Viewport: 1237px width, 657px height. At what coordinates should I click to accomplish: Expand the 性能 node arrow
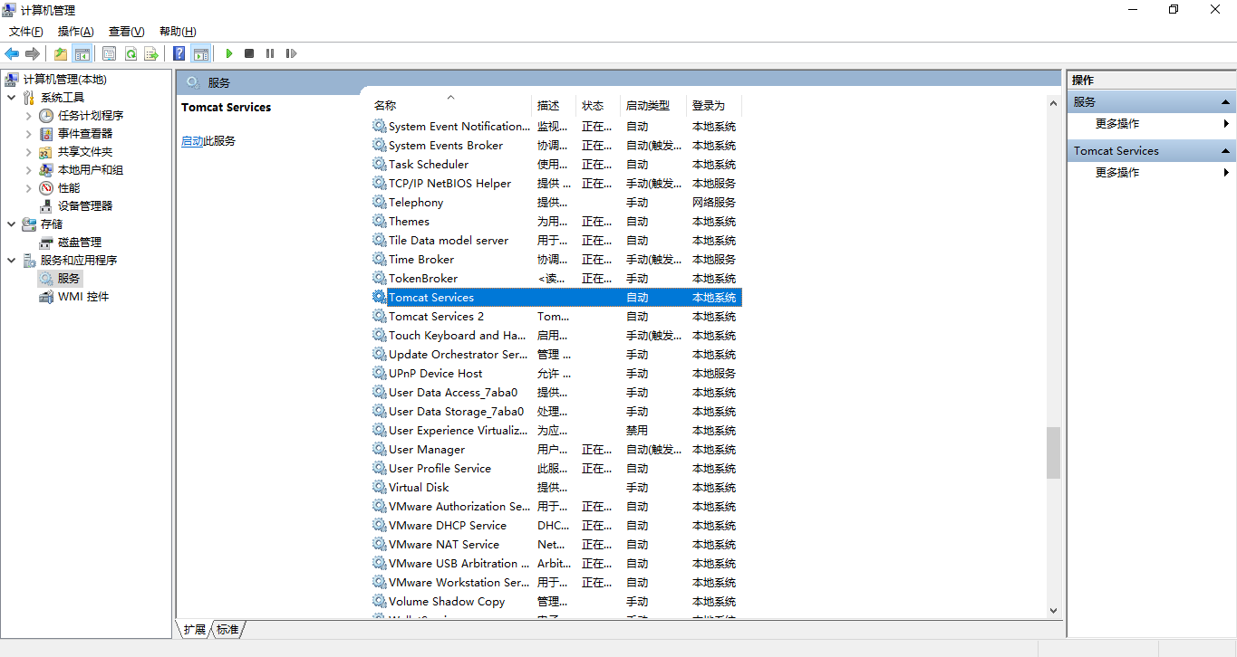point(29,188)
